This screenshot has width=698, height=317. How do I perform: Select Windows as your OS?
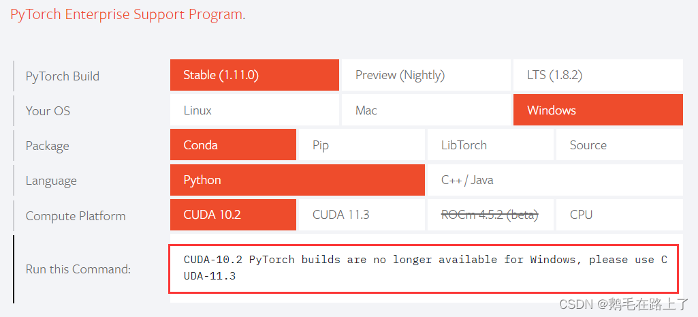[x=598, y=110]
